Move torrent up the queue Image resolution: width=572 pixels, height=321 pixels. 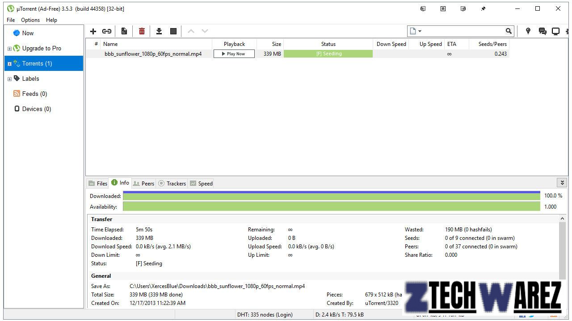[x=191, y=31]
